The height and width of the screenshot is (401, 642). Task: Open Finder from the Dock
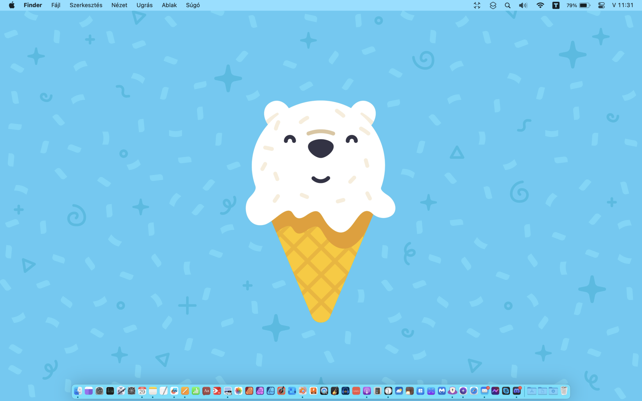(x=78, y=390)
